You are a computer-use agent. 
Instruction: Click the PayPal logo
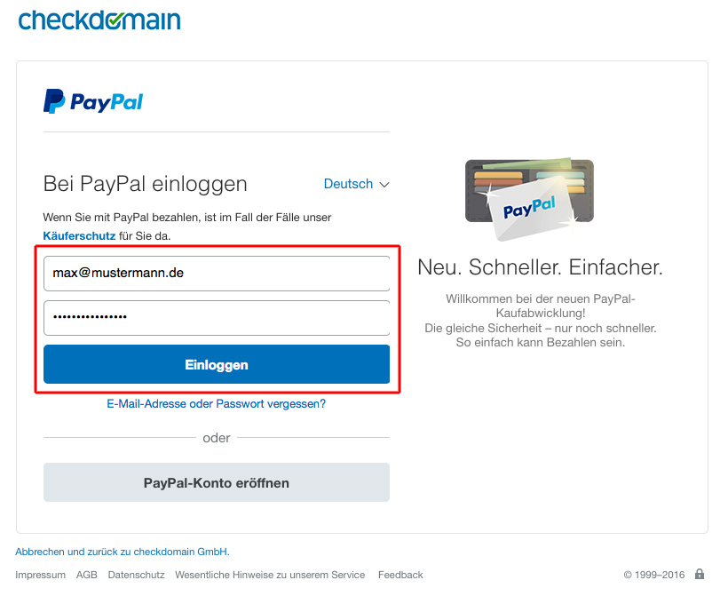pyautogui.click(x=93, y=101)
